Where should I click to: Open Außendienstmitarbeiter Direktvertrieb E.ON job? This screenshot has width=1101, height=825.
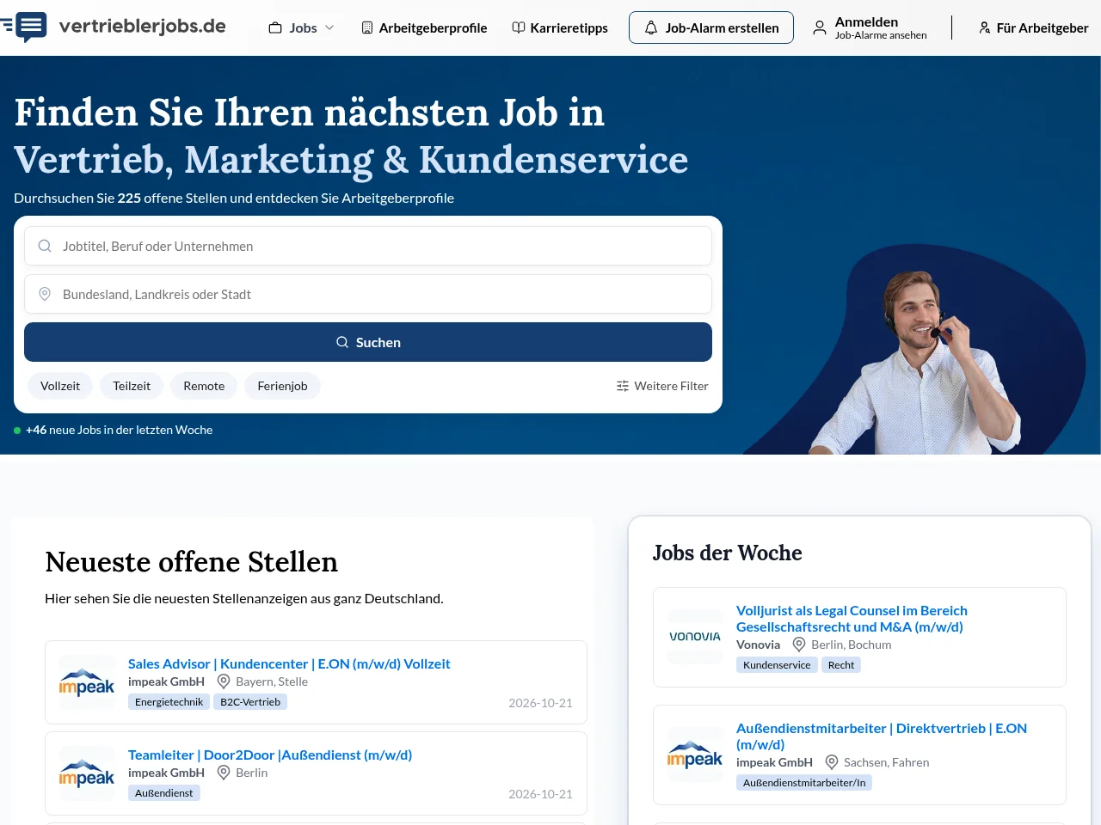tap(882, 736)
